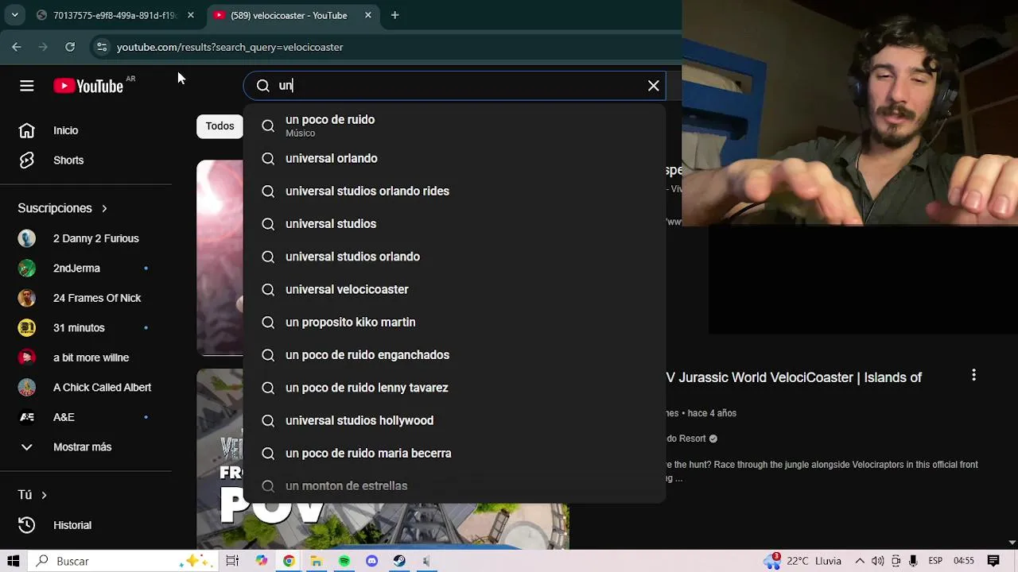Select 'un poco de ruido lenny tavarez' suggestion
Viewport: 1018px width, 572px height.
click(x=454, y=388)
